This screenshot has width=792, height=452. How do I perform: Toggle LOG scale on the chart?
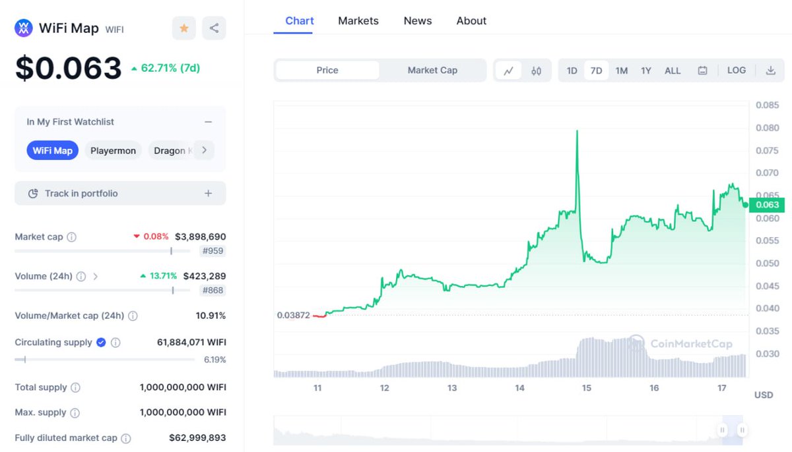tap(736, 70)
